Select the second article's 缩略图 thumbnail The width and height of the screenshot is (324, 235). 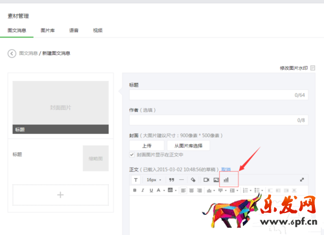tap(96, 159)
